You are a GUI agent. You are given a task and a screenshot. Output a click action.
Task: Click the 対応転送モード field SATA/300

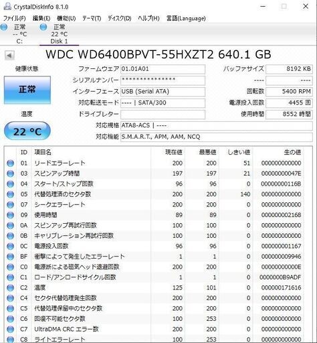[163, 103]
